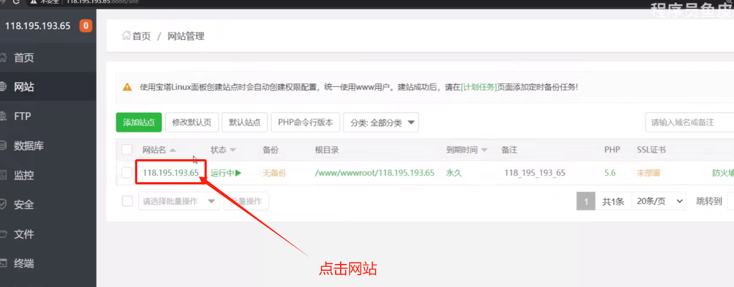
Task: Click the 无备份 backup link
Action: coord(274,173)
